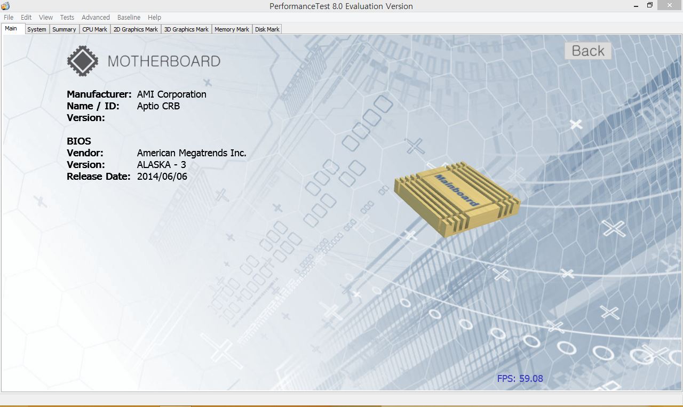Click the MOTHERBOARD heading text

point(164,61)
